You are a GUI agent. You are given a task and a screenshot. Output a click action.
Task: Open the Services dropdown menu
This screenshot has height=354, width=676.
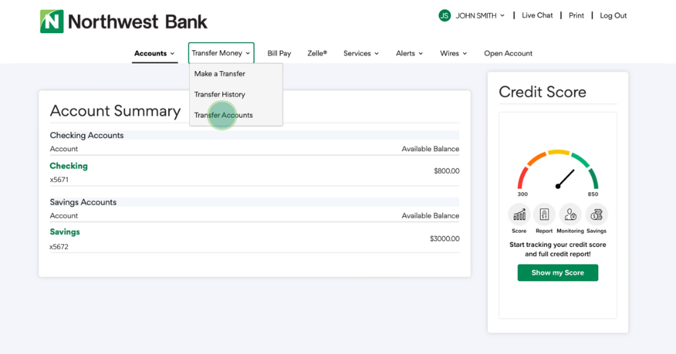coord(361,53)
